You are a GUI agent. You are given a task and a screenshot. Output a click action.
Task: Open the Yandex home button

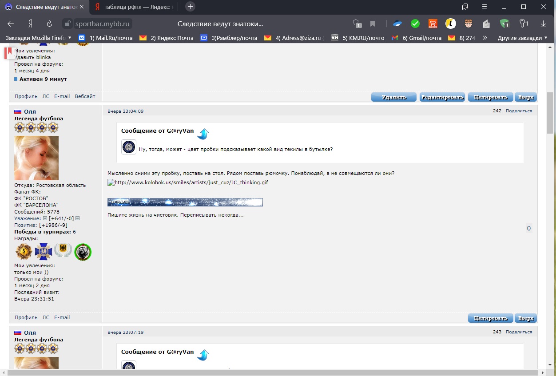[x=31, y=24]
